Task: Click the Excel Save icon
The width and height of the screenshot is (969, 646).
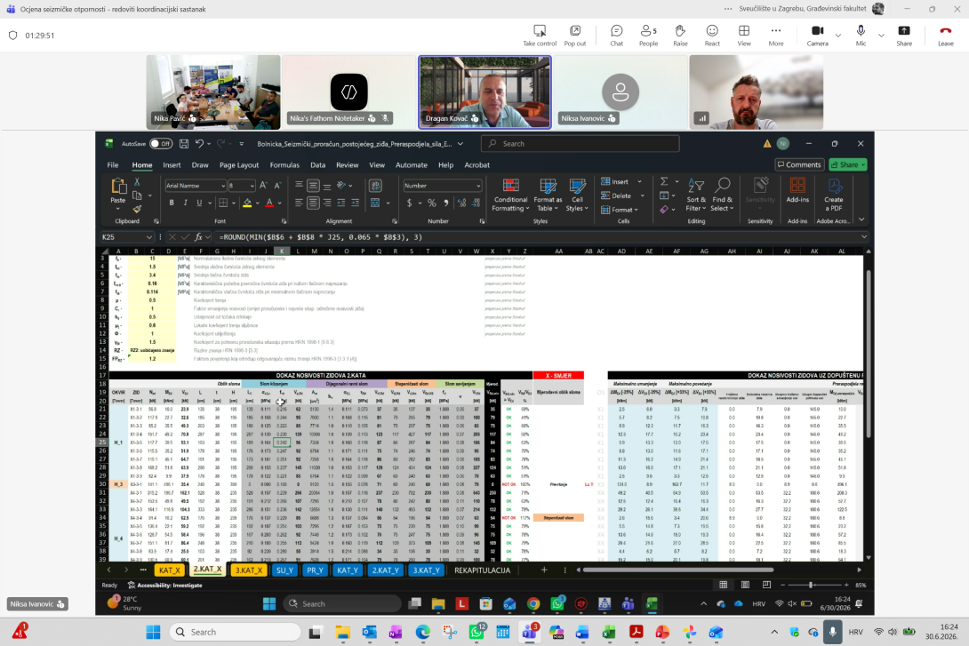Action: (x=183, y=143)
